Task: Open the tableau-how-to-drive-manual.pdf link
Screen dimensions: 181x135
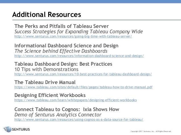Action: tap(83, 87)
